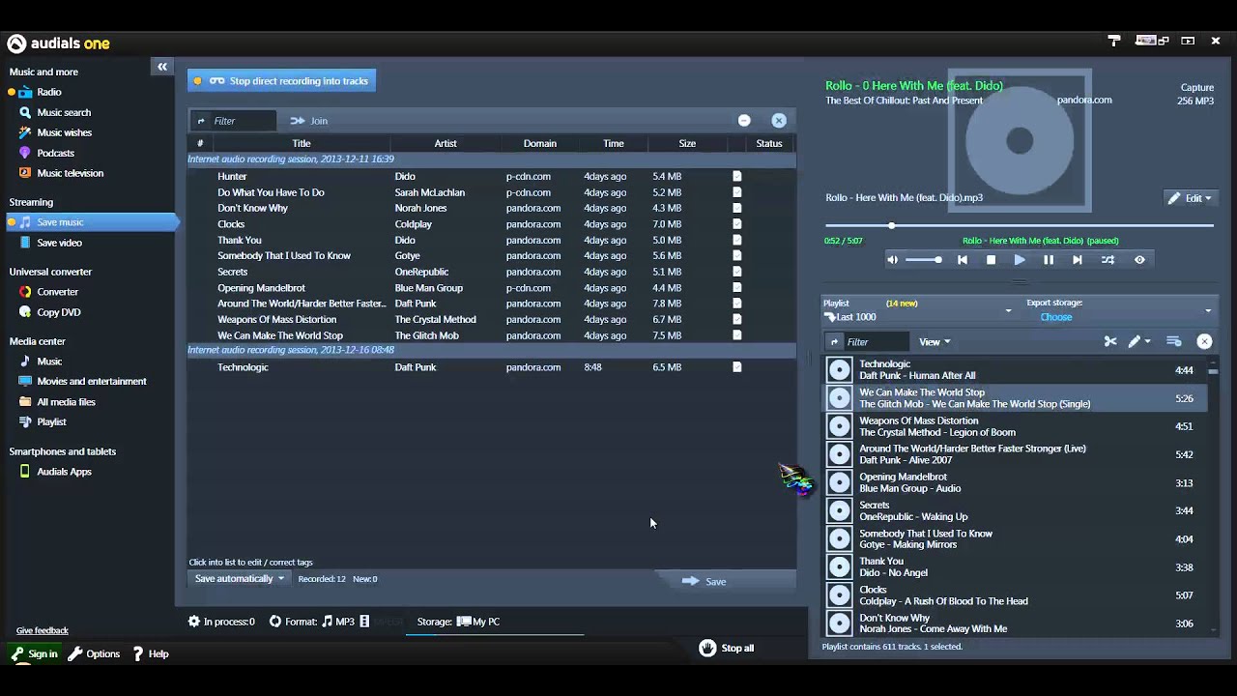
Task: Stop direct recording into tracks
Action: 281,81
